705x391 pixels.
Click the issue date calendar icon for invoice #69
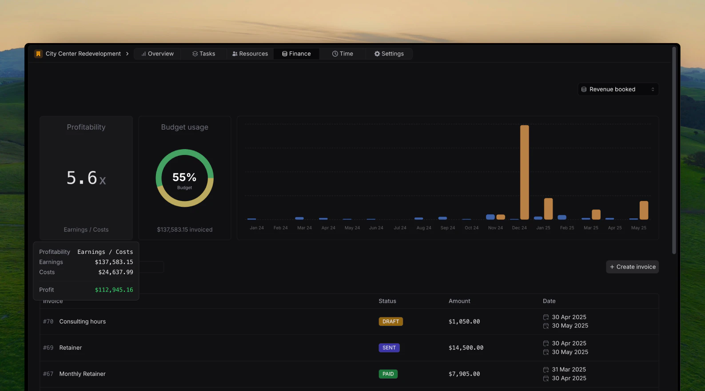tap(546, 344)
